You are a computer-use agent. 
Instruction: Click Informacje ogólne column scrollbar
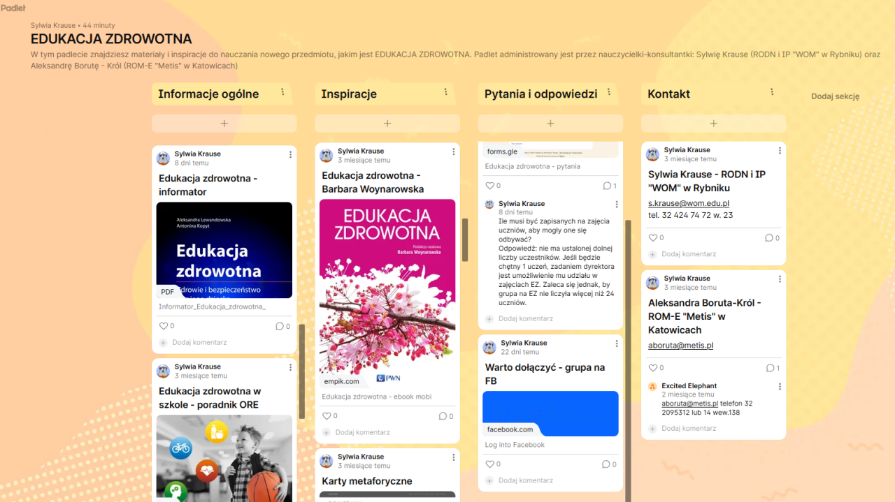[x=301, y=371]
